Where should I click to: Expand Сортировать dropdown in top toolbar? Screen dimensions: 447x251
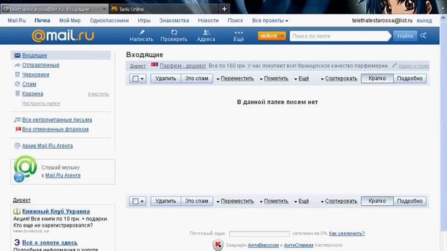click(x=339, y=79)
